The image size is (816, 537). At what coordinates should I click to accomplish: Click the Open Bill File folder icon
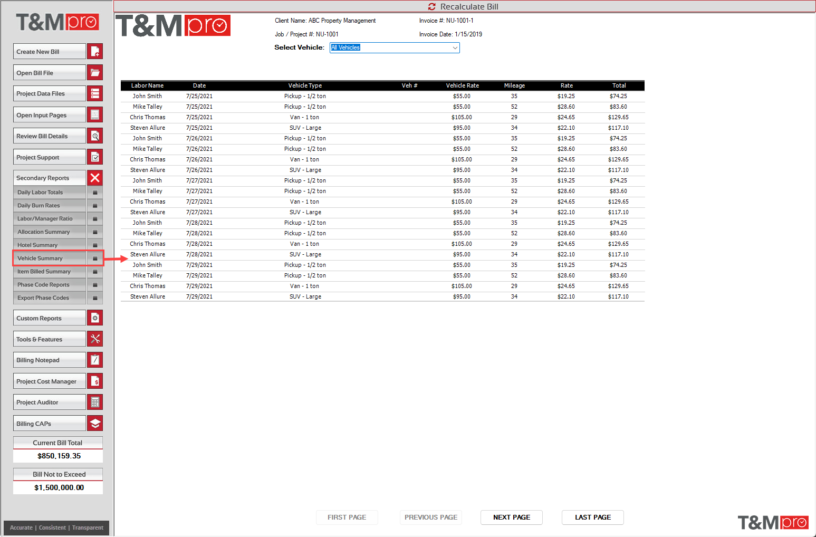(x=95, y=72)
